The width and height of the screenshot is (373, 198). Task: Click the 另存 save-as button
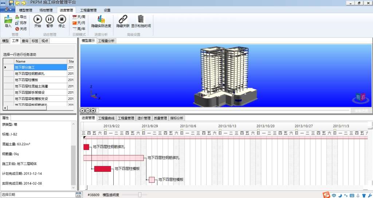click(x=21, y=23)
